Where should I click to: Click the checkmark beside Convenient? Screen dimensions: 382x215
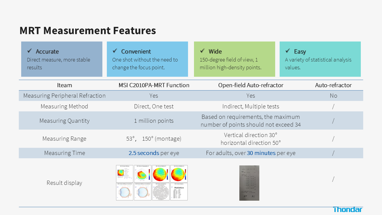[115, 51]
